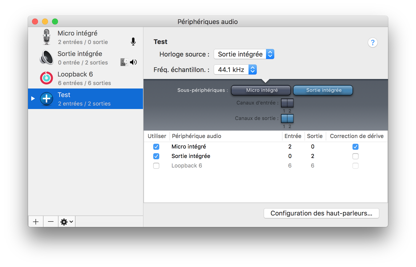Click Configuration des haut-parleurs button
416x267 pixels.
321,213
